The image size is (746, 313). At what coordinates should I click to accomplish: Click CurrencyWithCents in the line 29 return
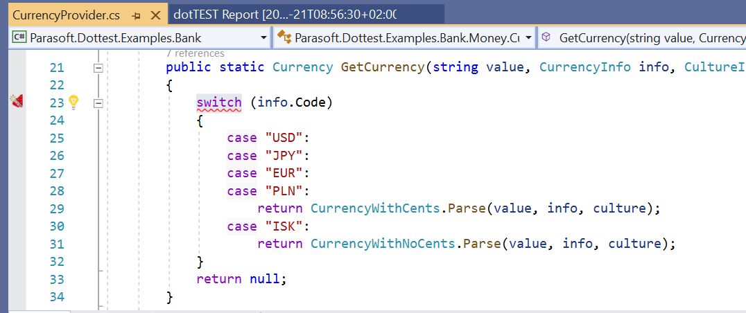pyautogui.click(x=375, y=208)
